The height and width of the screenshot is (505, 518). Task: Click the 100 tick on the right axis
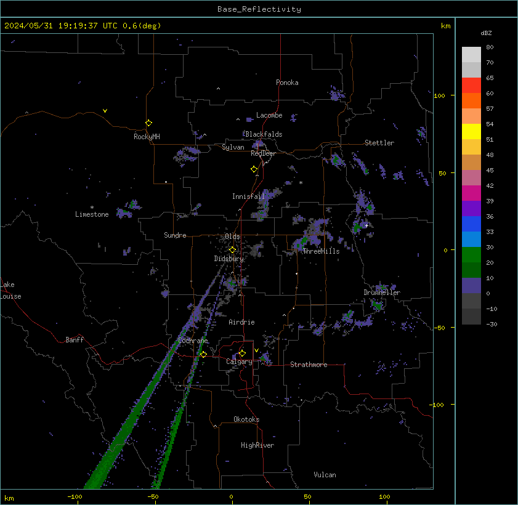(439, 96)
